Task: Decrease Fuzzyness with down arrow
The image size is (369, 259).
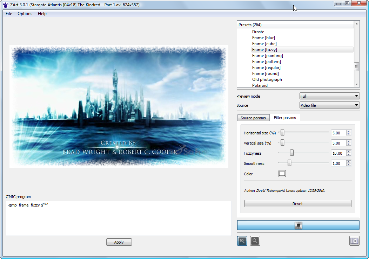Action: click(349, 154)
